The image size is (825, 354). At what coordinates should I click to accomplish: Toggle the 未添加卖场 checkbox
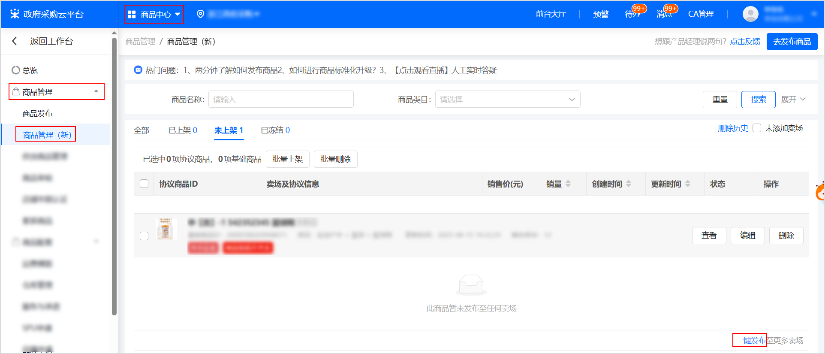coord(757,128)
